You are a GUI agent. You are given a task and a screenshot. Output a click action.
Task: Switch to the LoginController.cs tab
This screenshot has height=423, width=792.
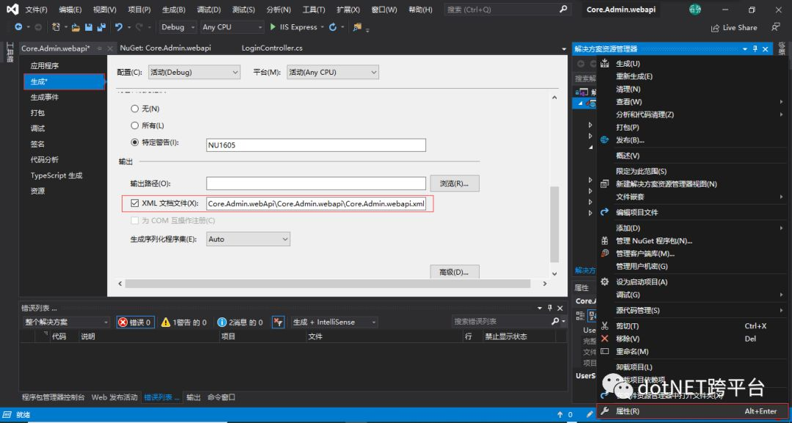(x=272, y=48)
